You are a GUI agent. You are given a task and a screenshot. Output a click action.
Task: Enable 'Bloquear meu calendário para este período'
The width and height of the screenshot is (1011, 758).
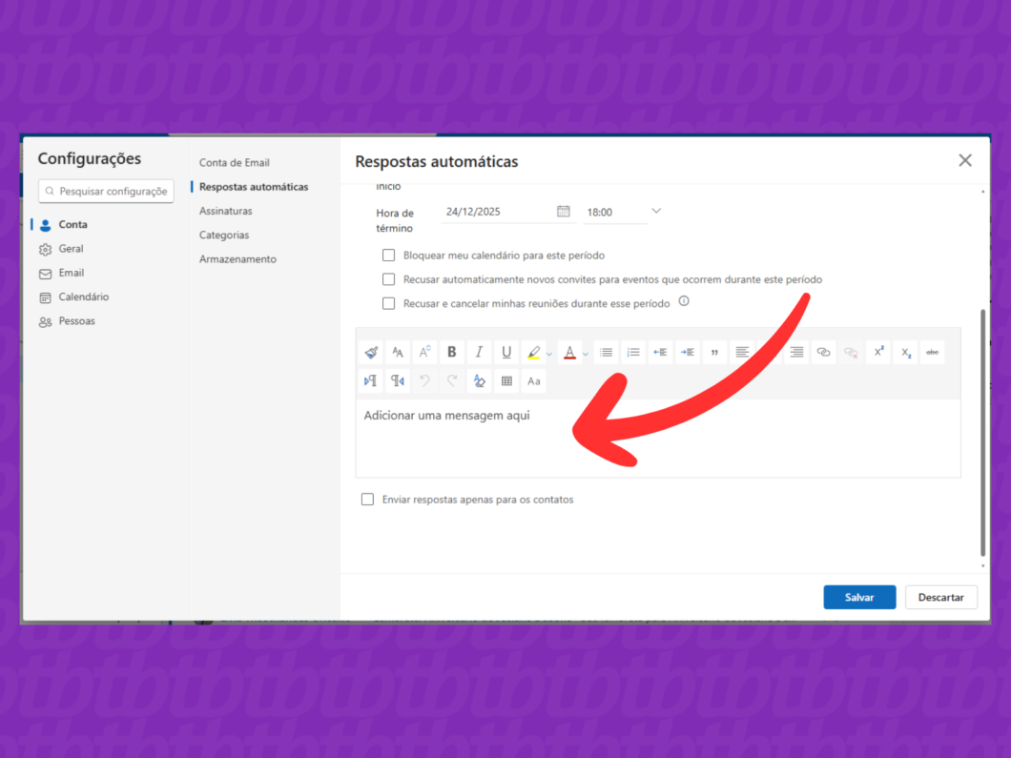coord(388,255)
